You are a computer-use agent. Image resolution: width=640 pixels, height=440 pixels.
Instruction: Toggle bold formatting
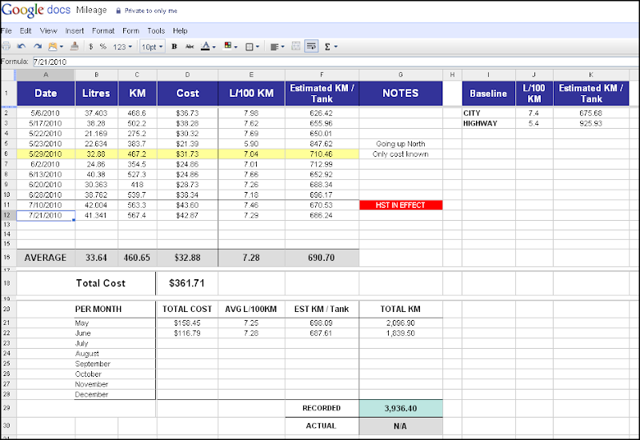tap(174, 46)
